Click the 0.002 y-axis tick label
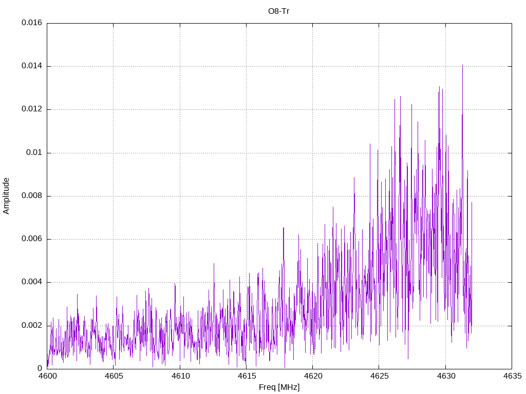The image size is (526, 394). coord(32,325)
